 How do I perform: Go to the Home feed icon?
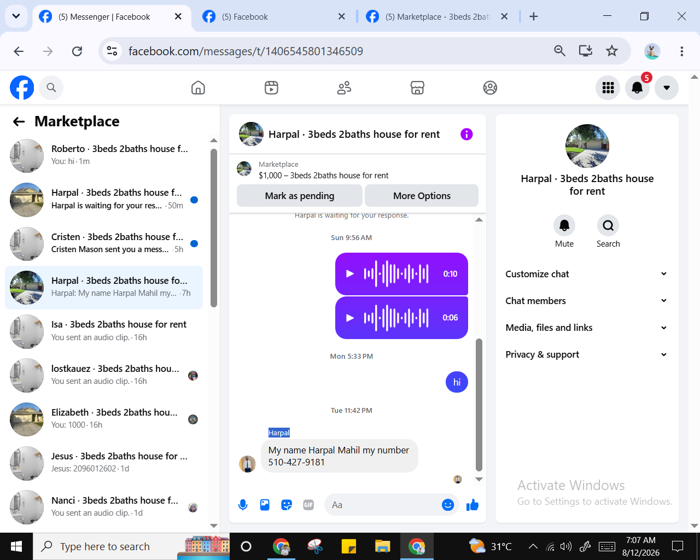pos(198,87)
